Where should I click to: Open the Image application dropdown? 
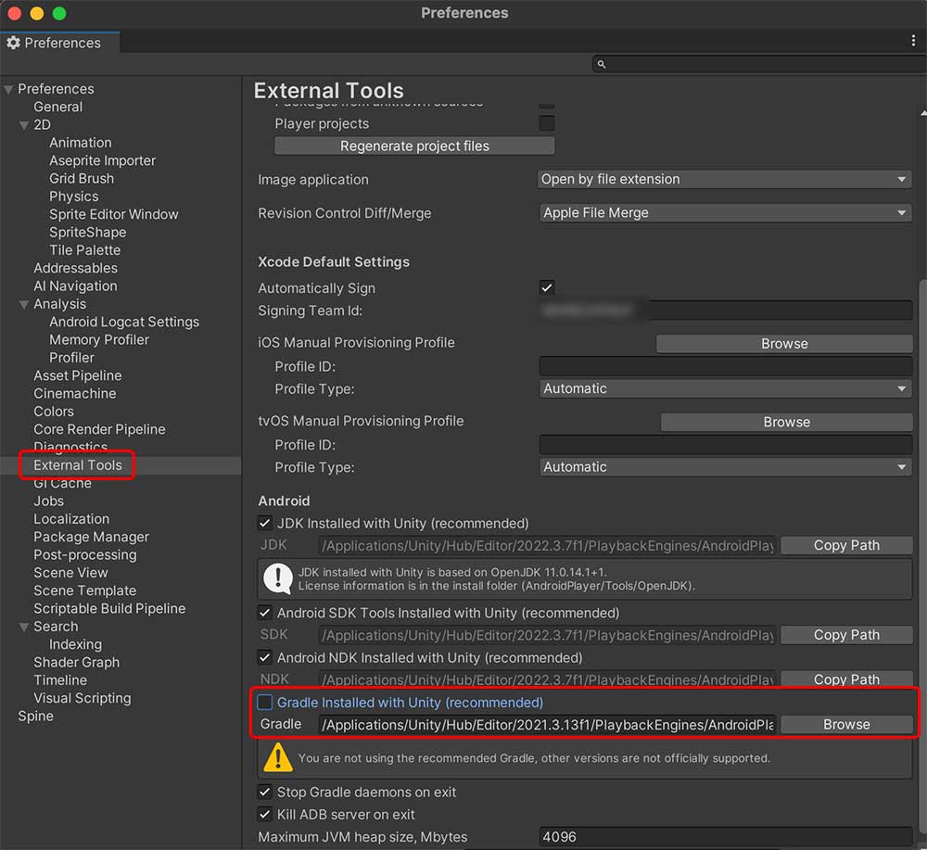point(723,179)
